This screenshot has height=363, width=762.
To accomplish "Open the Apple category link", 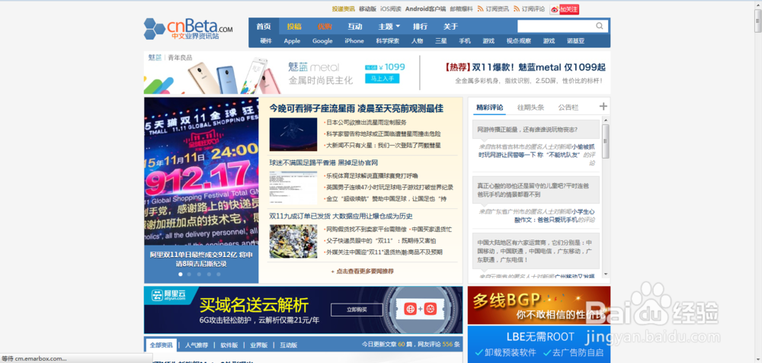I will point(292,41).
